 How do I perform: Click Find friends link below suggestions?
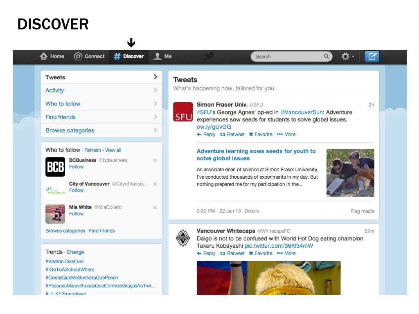(102, 231)
